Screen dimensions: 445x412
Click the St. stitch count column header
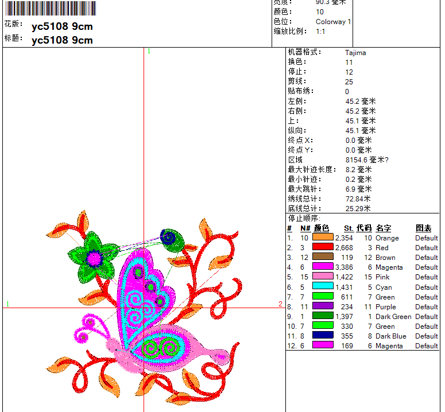coord(349,228)
